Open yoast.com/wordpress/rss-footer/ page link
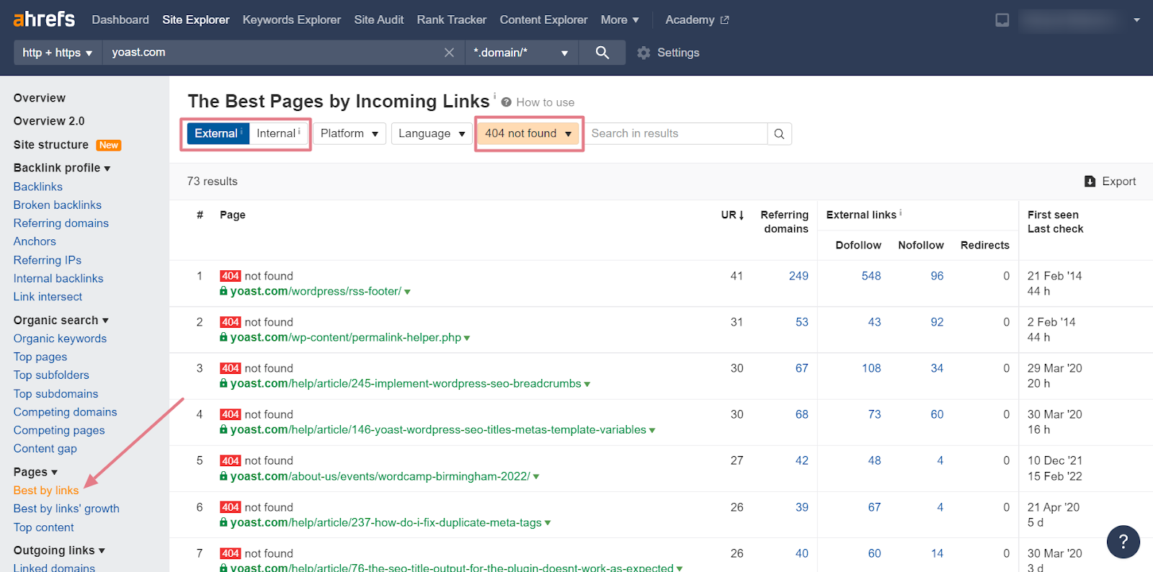This screenshot has width=1153, height=572. click(x=316, y=292)
